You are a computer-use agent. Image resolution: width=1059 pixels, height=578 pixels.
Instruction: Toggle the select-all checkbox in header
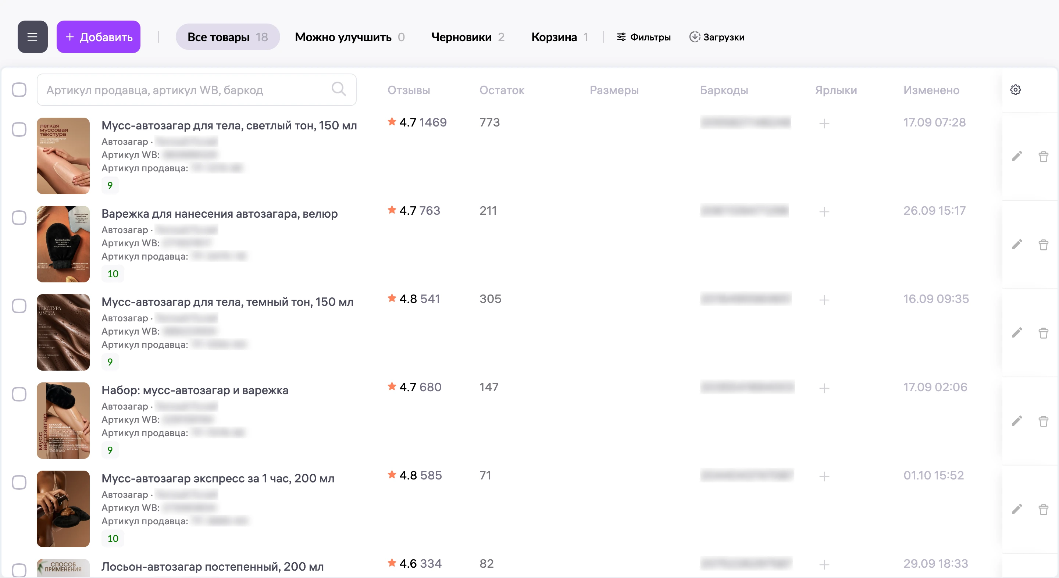coord(19,90)
